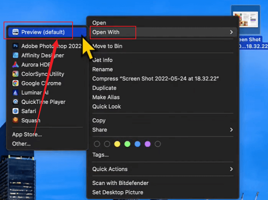Screen dimensions: 268x200
Task: Open the file with Safari
Action: (47, 111)
